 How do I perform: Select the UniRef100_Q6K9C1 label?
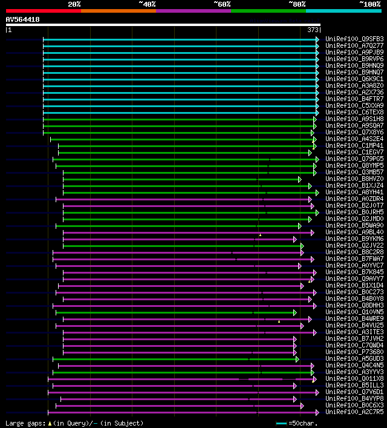(x=354, y=79)
